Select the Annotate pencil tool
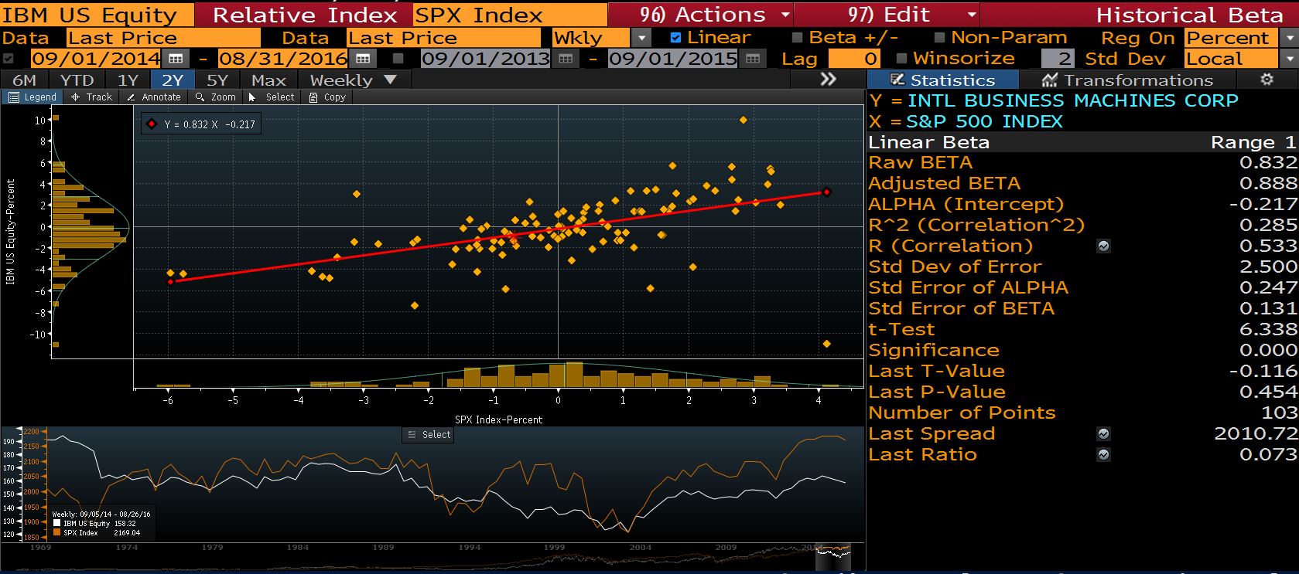1299x574 pixels. point(153,97)
